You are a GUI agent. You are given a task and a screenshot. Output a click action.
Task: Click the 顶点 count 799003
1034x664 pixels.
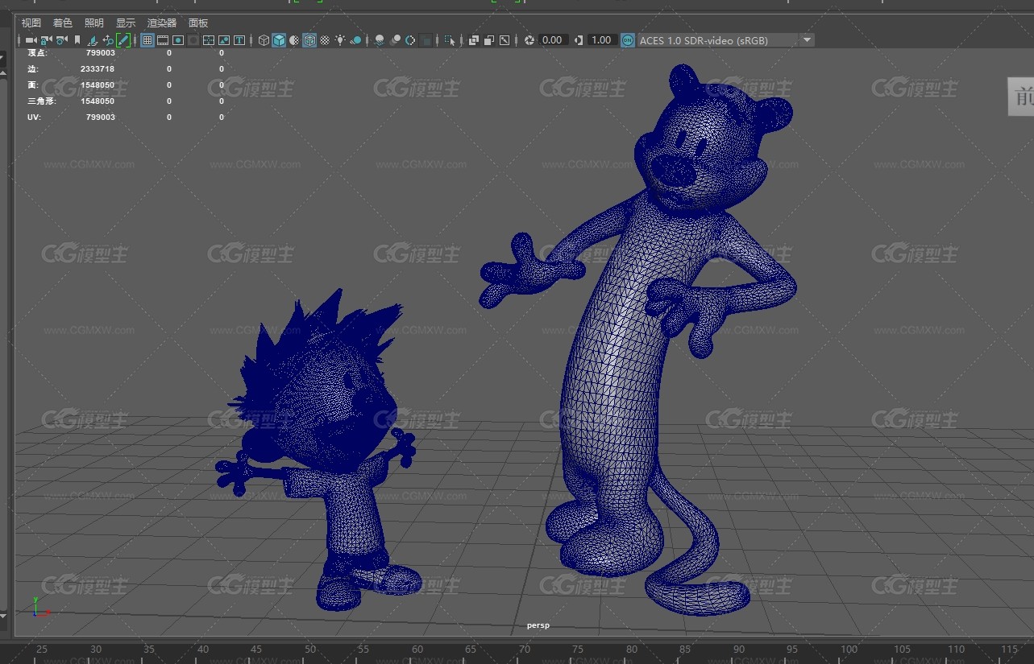(101, 53)
